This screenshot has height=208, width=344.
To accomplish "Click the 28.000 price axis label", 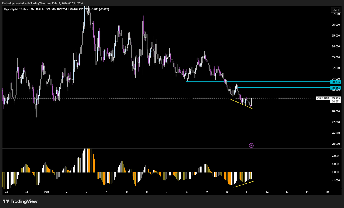I will [x=335, y=111].
